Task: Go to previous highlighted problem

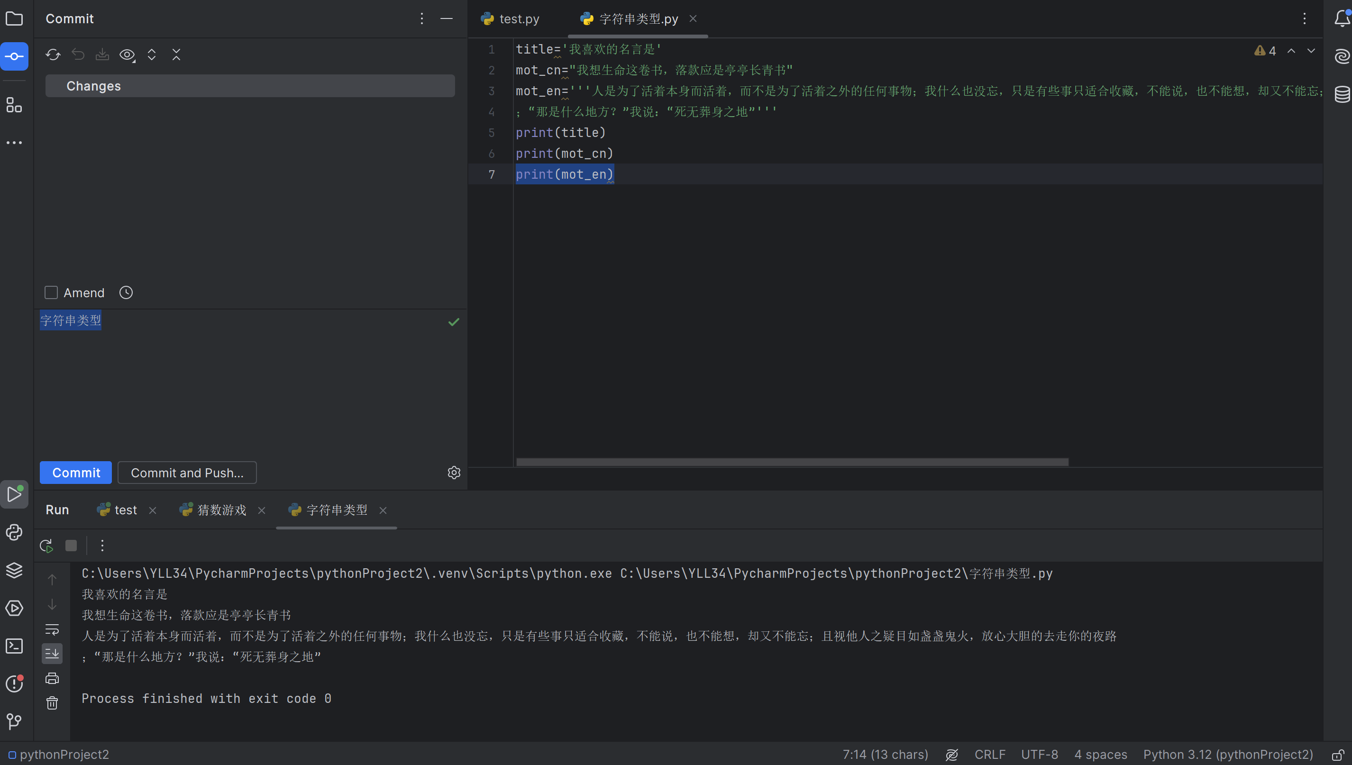Action: click(x=1291, y=51)
